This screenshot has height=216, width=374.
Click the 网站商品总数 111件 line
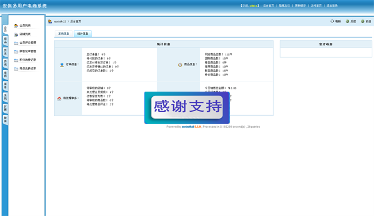click(218, 54)
